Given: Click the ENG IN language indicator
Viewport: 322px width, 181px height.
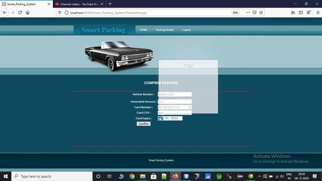Looking at the screenshot, I should click(289, 176).
